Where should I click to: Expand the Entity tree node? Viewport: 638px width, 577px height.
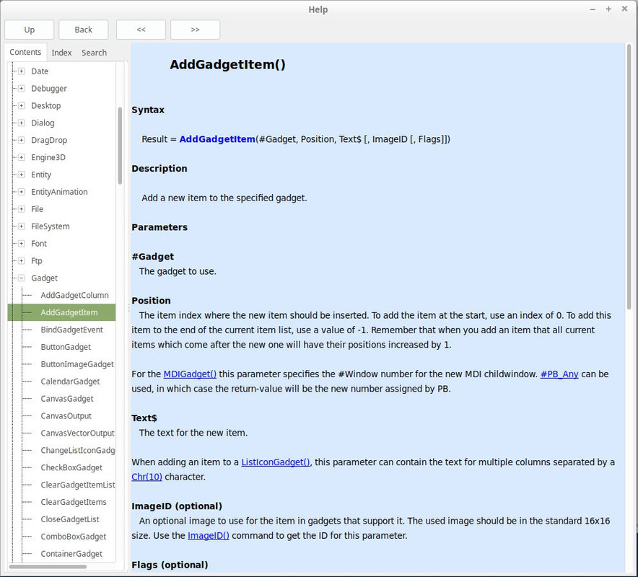22,175
